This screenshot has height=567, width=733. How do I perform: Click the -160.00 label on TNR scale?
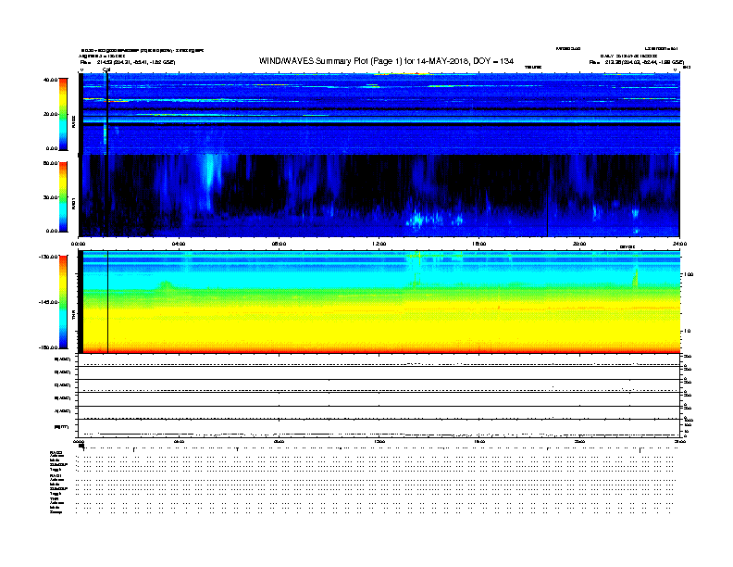pos(49,347)
